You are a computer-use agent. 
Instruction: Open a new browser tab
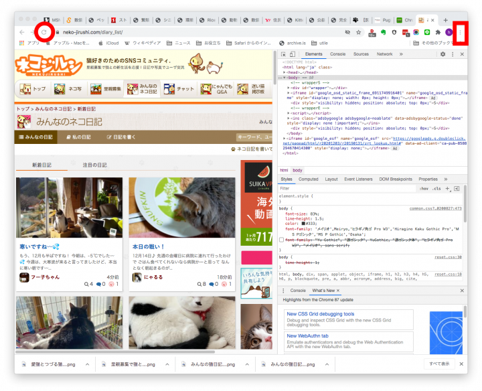[445, 20]
